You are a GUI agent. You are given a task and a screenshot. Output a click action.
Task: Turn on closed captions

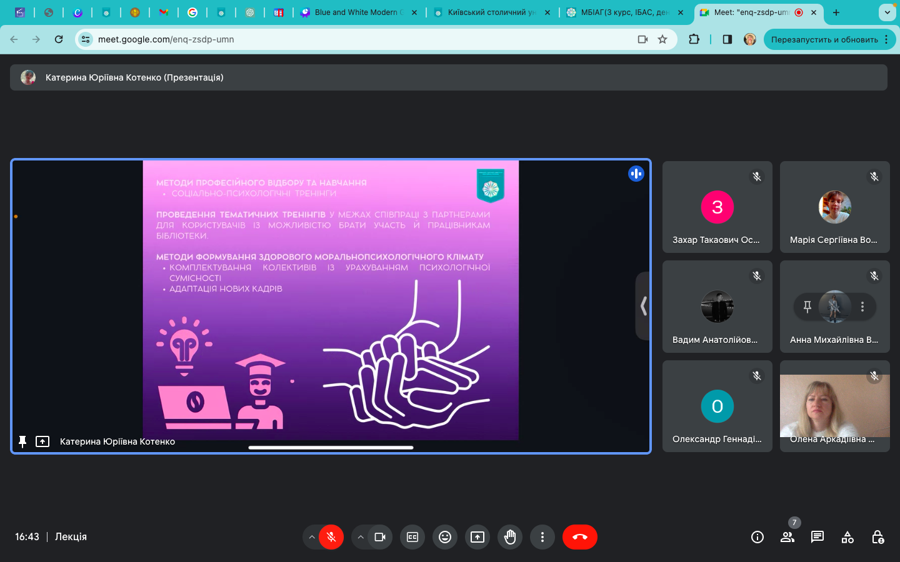pyautogui.click(x=412, y=537)
